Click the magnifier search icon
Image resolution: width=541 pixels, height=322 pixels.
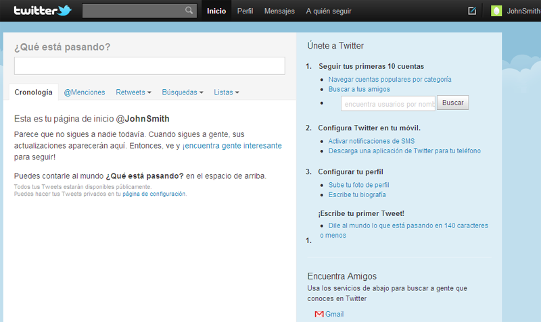[189, 10]
